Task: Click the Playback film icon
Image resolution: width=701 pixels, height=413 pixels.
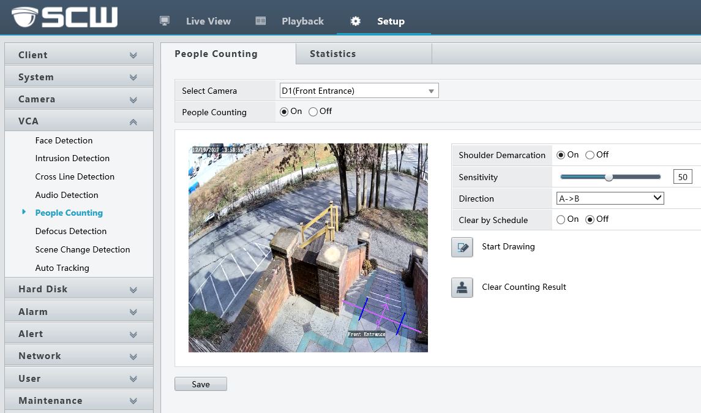Action: click(x=261, y=21)
